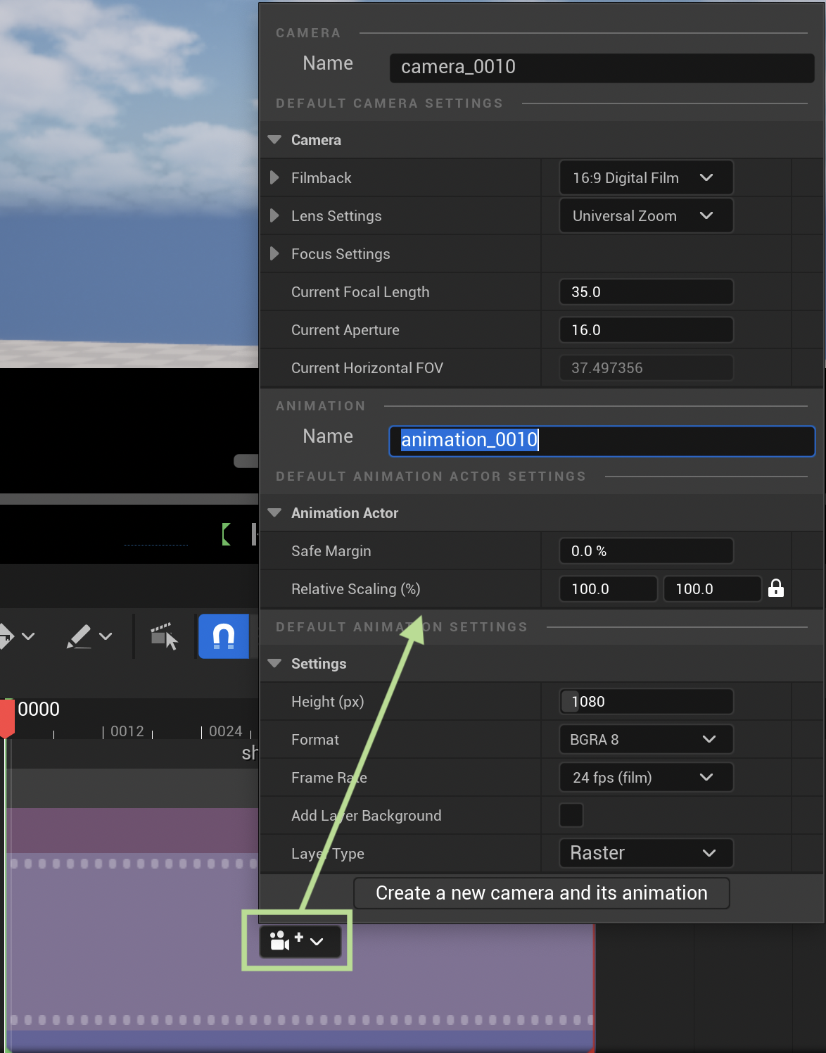This screenshot has width=826, height=1053.
Task: Open the pencil tool dropdown
Action: [x=106, y=636]
